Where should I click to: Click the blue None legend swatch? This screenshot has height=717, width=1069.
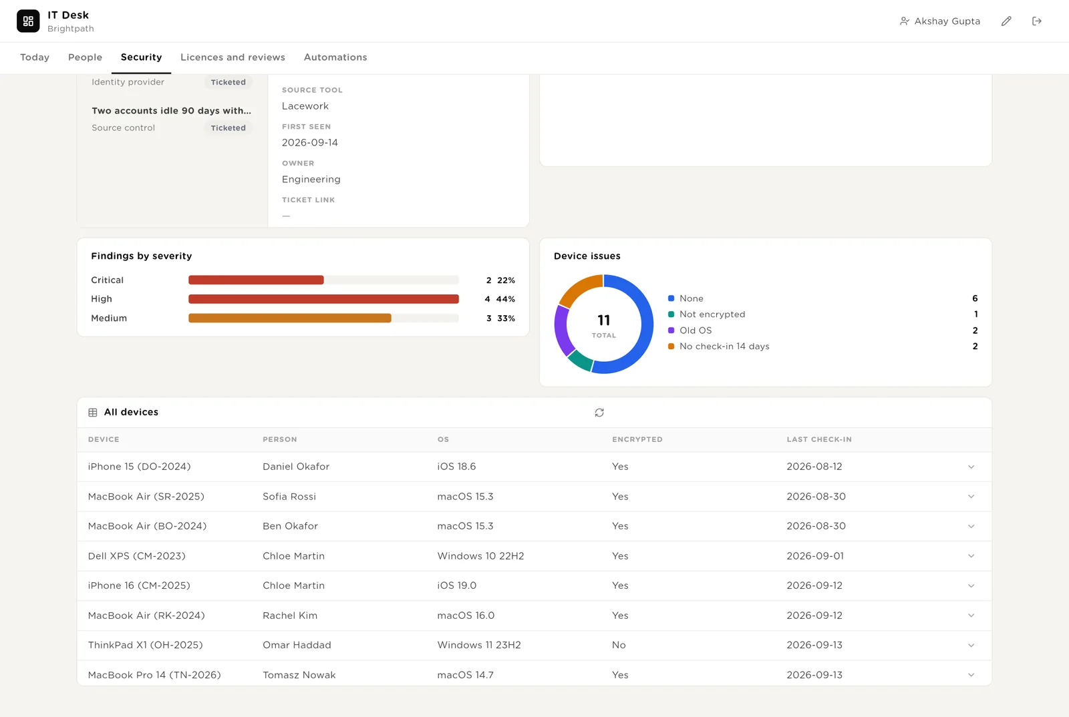(x=671, y=298)
